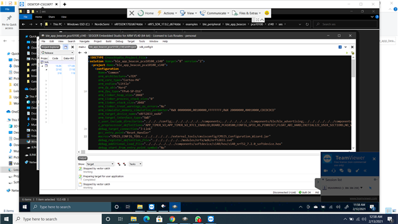Open the Show Target dropdown in Output
Viewport: 398px width, 224px height.
tap(100, 164)
